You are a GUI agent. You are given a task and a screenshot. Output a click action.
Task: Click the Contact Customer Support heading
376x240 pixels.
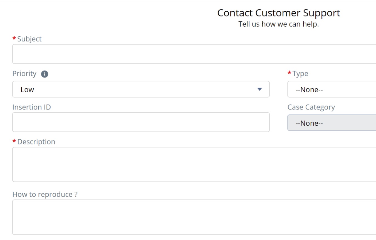pyautogui.click(x=278, y=13)
